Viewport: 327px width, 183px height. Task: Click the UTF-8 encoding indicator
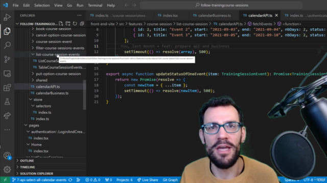pos(308,180)
